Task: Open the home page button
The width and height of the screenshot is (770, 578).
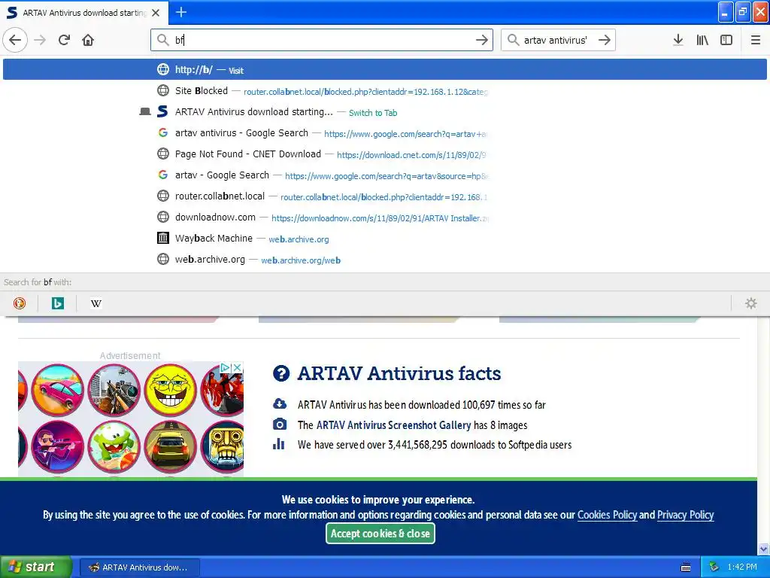Action: [x=88, y=41]
